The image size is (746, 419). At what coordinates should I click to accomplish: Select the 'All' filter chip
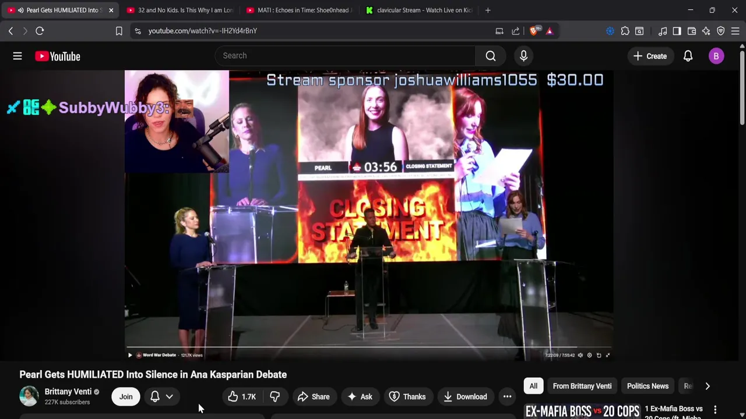coord(533,386)
